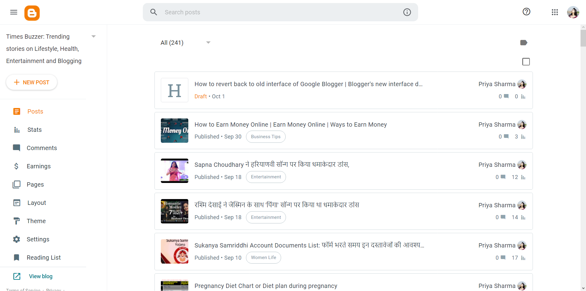Image resolution: width=586 pixels, height=291 pixels.
Task: Open the Help question mark icon
Action: click(526, 12)
